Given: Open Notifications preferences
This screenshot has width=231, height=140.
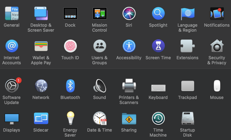Looking at the screenshot, I should (x=217, y=13).
